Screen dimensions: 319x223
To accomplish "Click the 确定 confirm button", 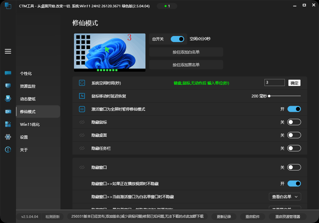I will tap(294, 83).
